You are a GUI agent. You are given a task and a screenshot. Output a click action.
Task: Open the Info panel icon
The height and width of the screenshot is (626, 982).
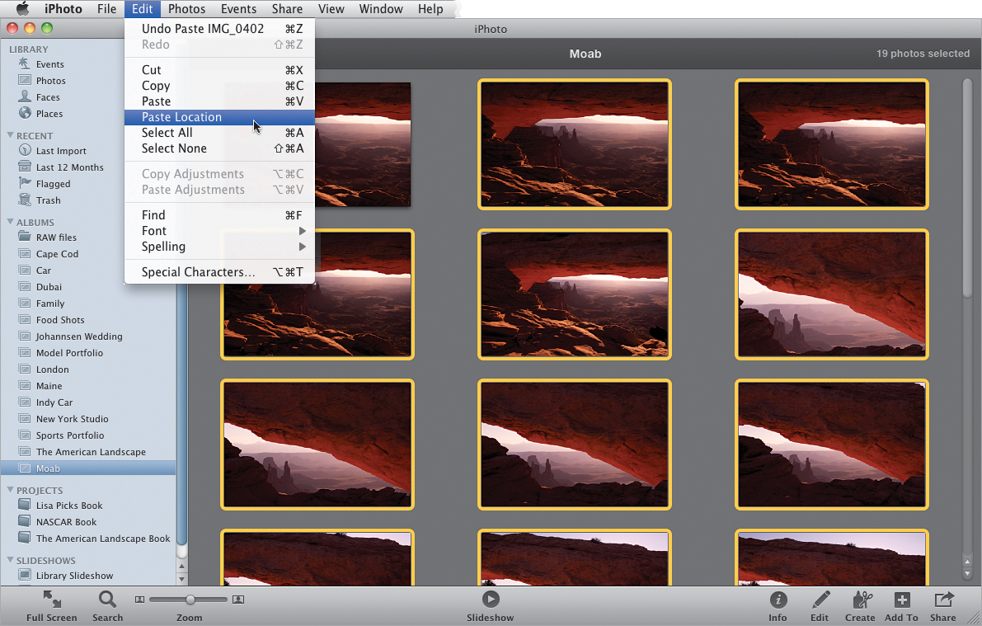coord(778,600)
